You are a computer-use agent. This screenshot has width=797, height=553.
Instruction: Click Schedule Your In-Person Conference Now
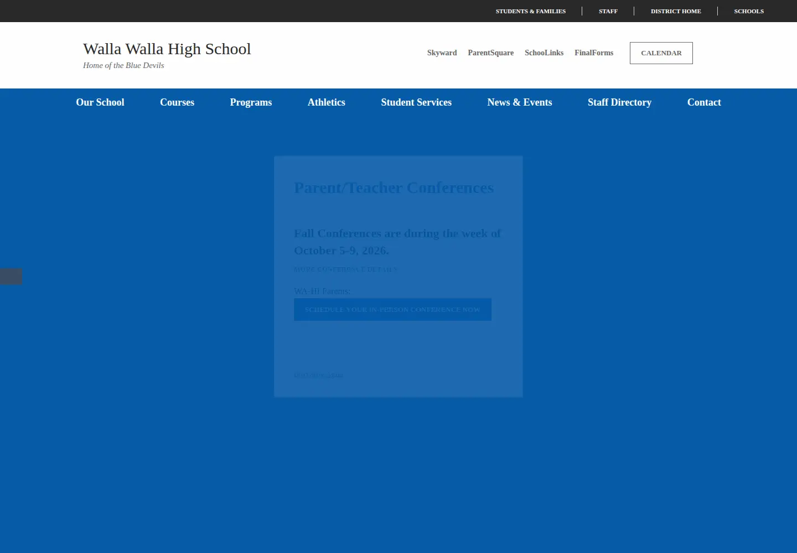click(392, 310)
